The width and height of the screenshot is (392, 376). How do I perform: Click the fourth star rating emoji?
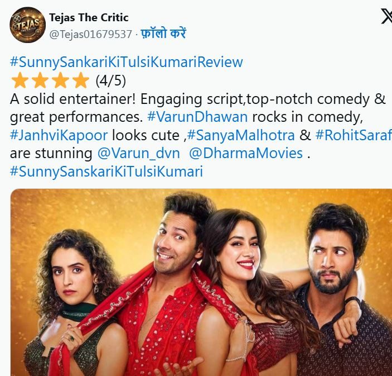pos(80,80)
